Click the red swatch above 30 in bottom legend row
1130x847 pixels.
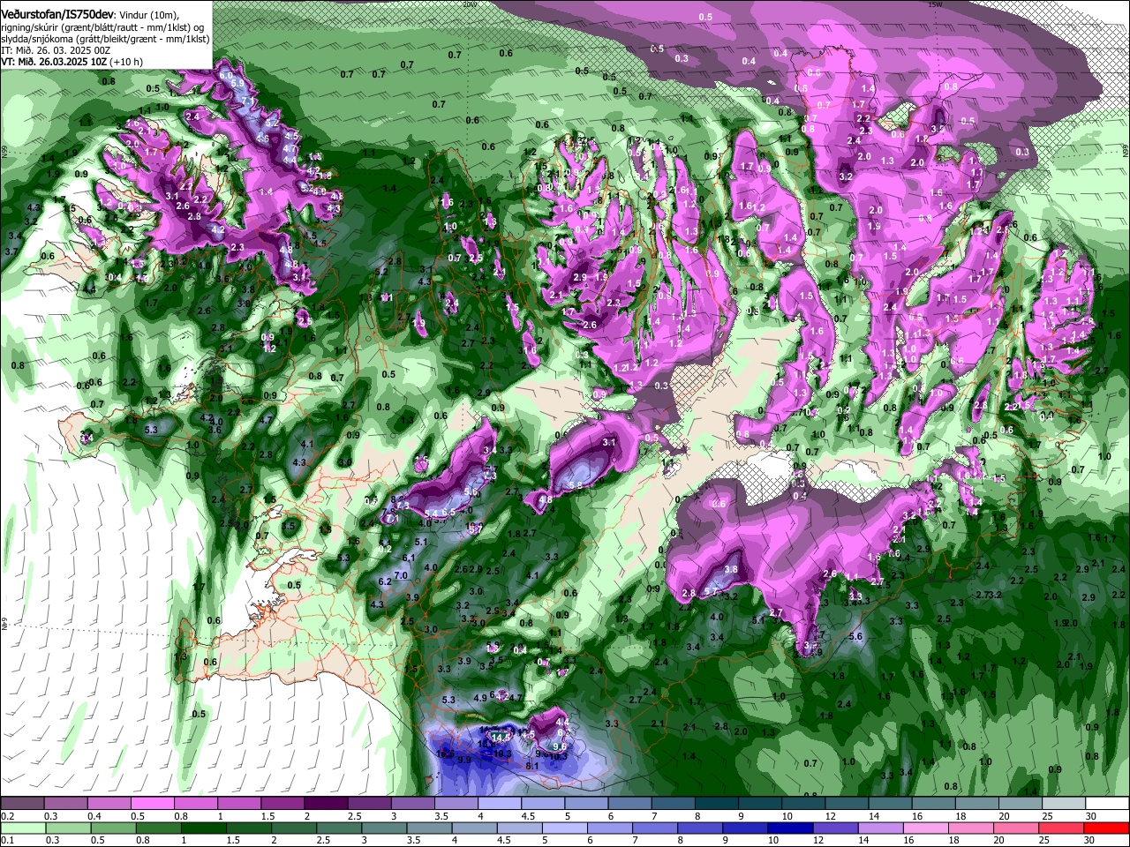pyautogui.click(x=1106, y=828)
